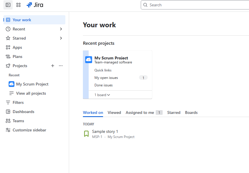Open the 1 board dropdown

(x=102, y=95)
